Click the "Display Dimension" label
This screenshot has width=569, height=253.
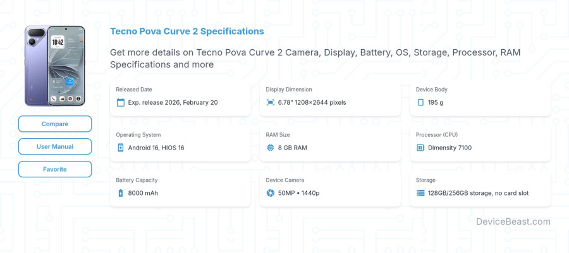tap(289, 90)
